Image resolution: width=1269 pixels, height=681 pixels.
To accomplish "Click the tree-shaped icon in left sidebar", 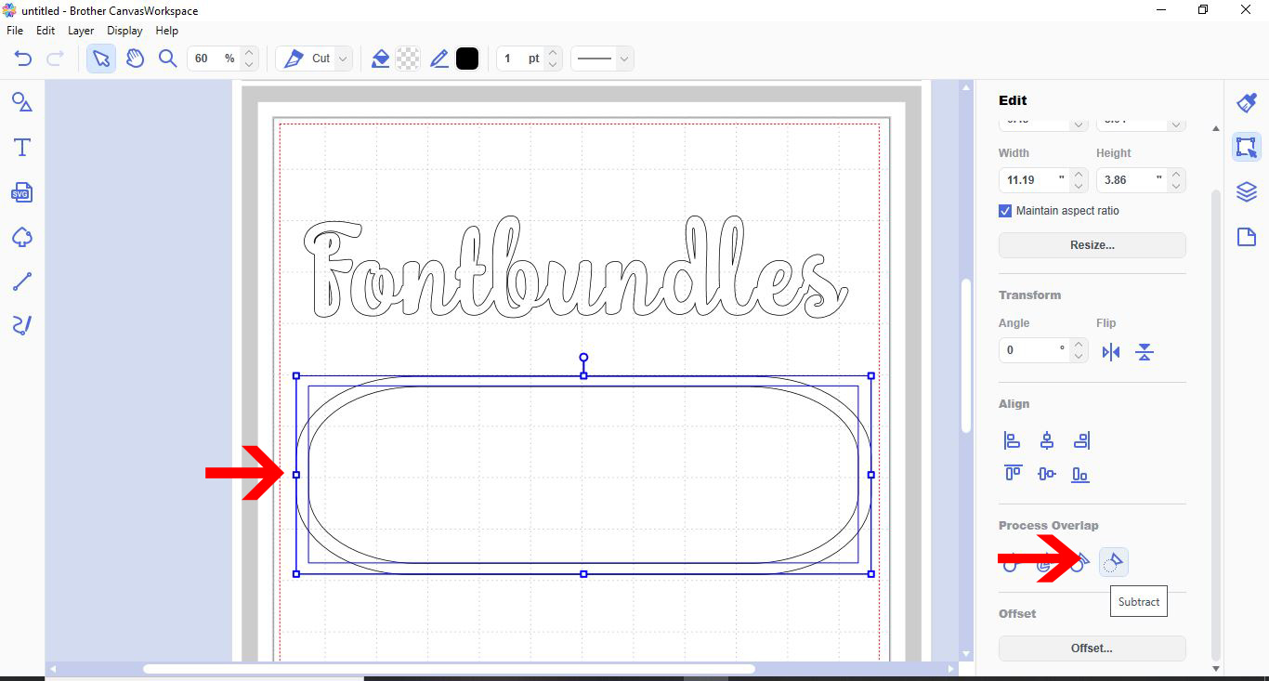I will pos(22,237).
